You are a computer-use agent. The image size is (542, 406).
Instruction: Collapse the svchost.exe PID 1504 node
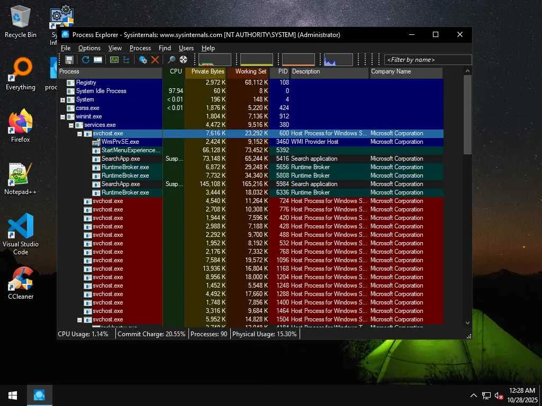(x=79, y=320)
